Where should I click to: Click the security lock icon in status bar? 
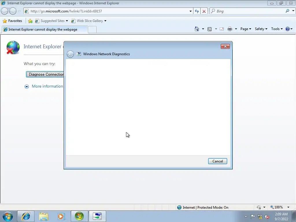pyautogui.click(x=259, y=207)
